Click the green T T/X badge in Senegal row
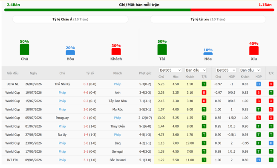 coord(271,151)
